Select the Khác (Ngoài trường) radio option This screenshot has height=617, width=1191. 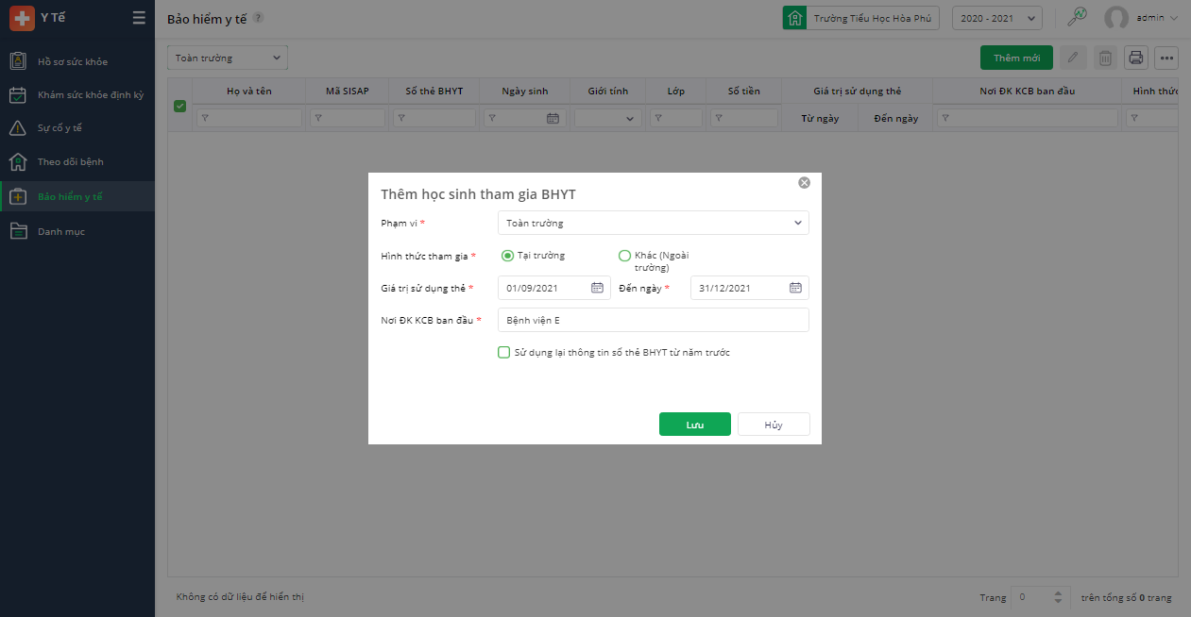click(x=624, y=256)
